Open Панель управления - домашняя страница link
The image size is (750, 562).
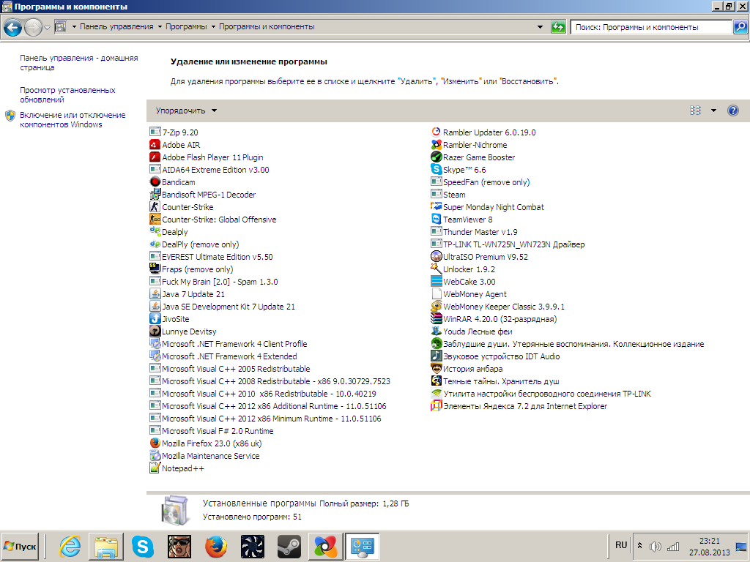79,63
